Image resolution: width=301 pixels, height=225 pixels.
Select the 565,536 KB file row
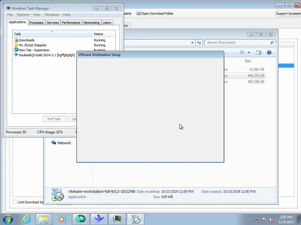[x=244, y=82]
